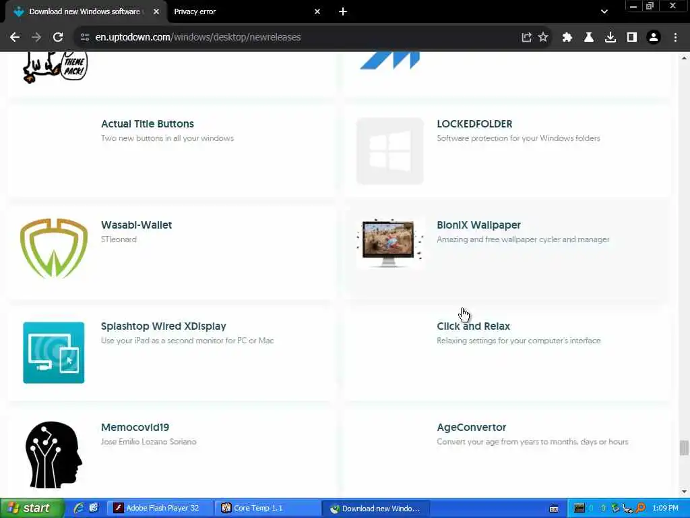View site information icon in address bar
The image size is (690, 518).
[x=85, y=38]
